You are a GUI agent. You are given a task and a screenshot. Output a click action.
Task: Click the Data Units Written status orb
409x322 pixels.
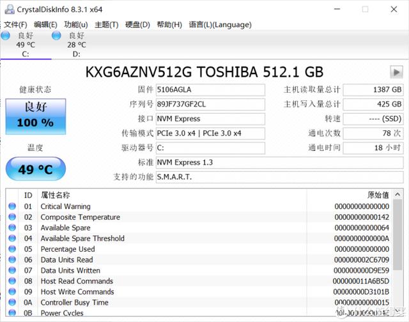click(x=12, y=271)
